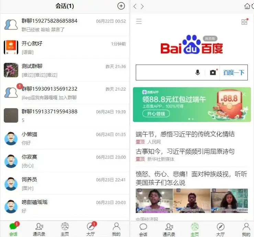
Task: Click the 会话(1) header title
Action: (65, 6)
